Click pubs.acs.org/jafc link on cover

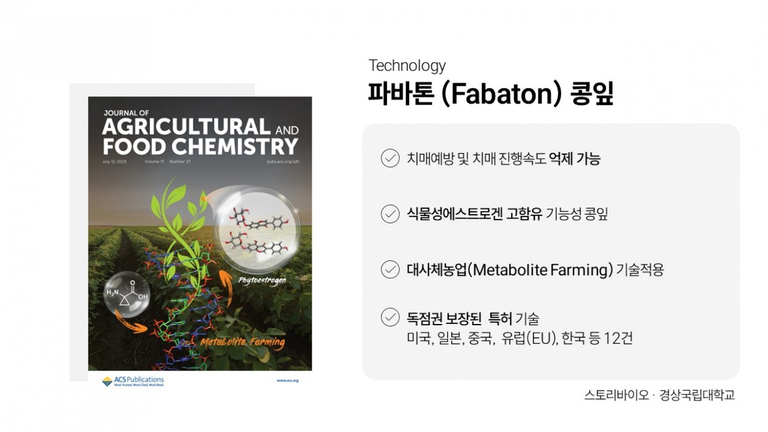pyautogui.click(x=283, y=161)
